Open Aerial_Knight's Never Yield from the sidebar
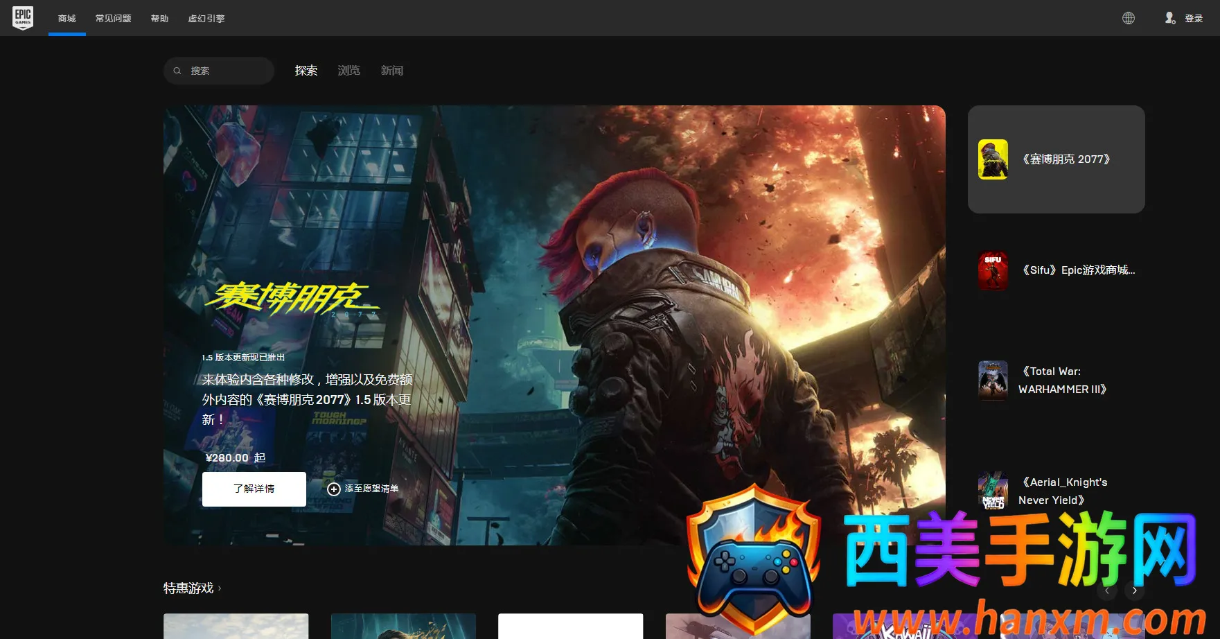This screenshot has height=639, width=1220. click(x=993, y=491)
